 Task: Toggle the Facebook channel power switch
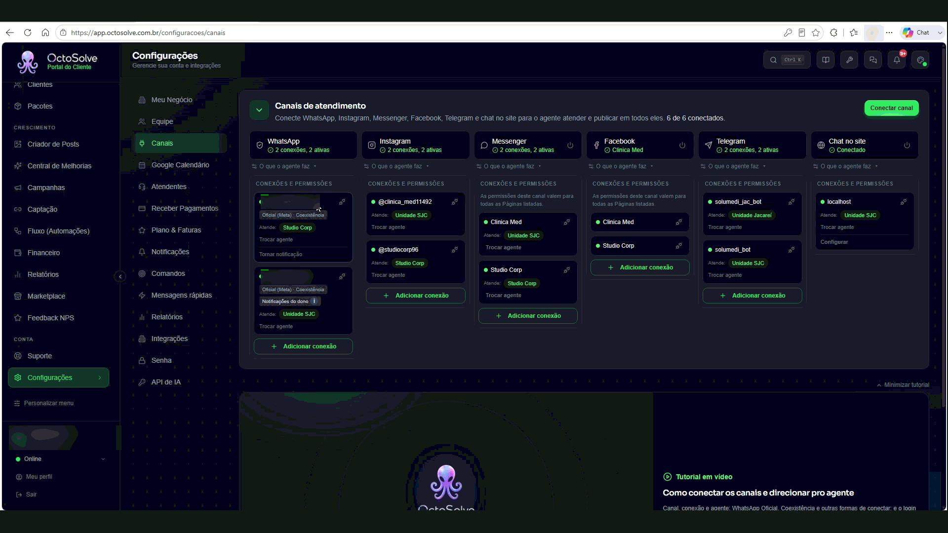tap(682, 145)
